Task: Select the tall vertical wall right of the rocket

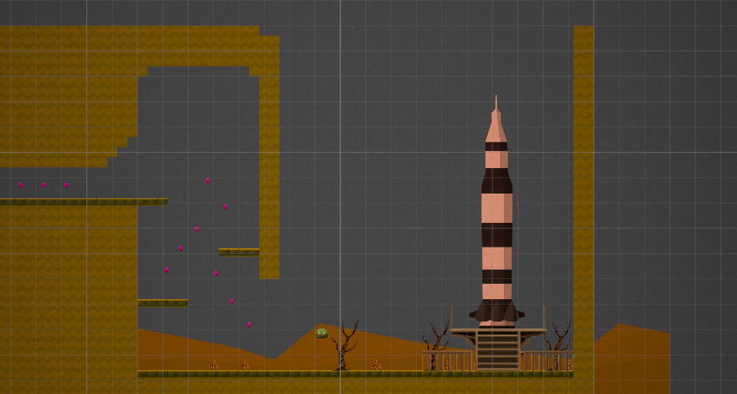Action: pos(583,203)
